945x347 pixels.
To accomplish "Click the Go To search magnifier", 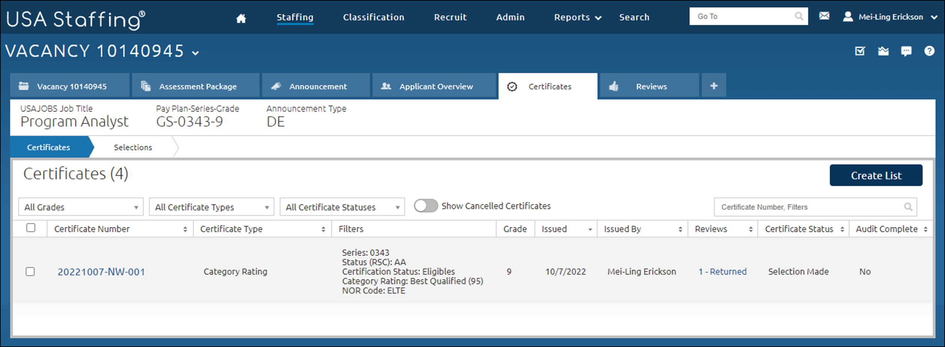I will click(799, 16).
